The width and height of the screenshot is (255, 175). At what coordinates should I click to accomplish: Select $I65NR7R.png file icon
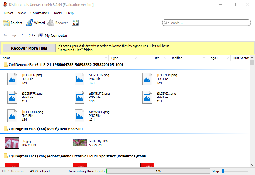pos(12,97)
